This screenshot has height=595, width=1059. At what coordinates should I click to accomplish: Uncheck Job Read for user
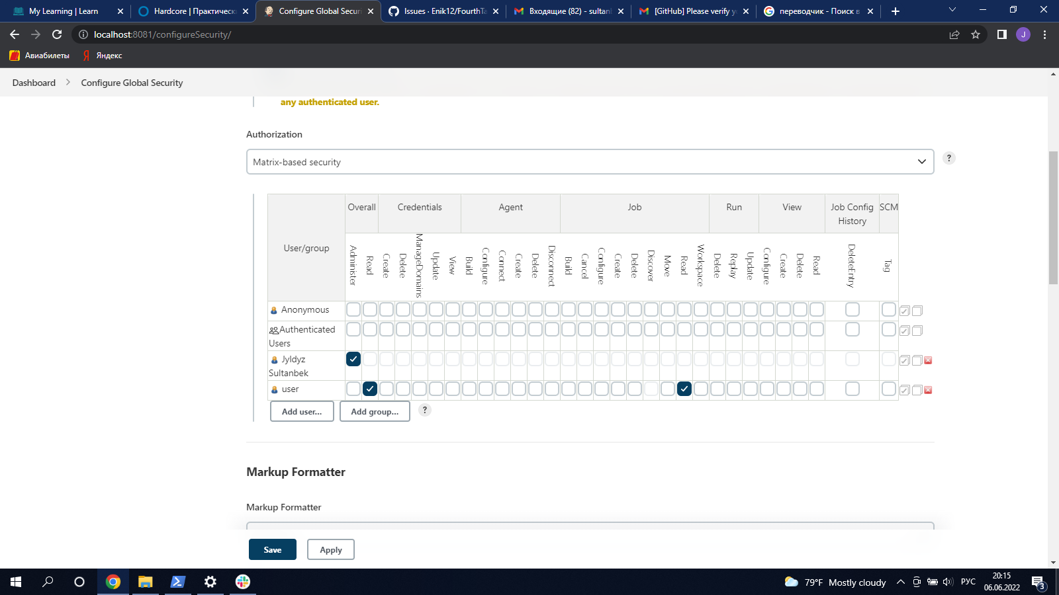point(684,389)
